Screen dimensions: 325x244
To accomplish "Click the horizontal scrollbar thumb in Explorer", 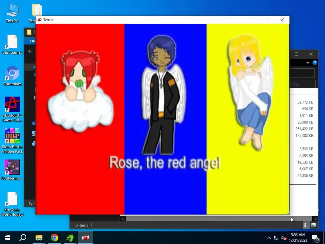I will (x=219, y=219).
